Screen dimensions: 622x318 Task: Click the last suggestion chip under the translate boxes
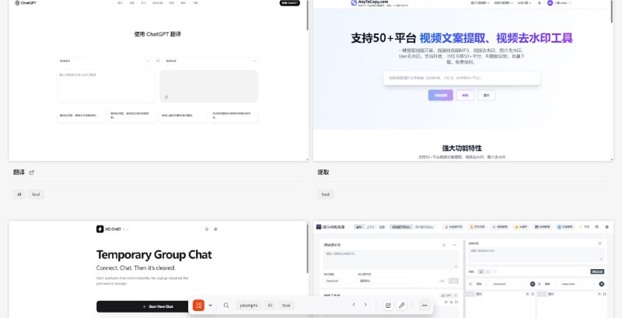[234, 115]
